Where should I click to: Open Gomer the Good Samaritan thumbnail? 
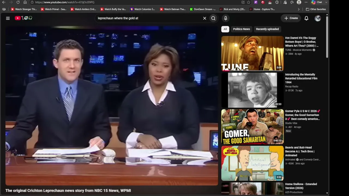(252, 127)
